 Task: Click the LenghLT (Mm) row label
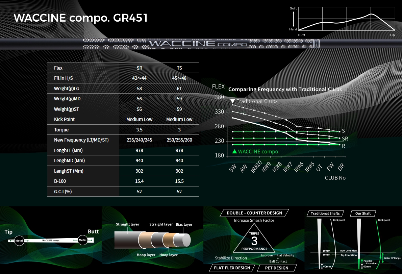point(68,150)
